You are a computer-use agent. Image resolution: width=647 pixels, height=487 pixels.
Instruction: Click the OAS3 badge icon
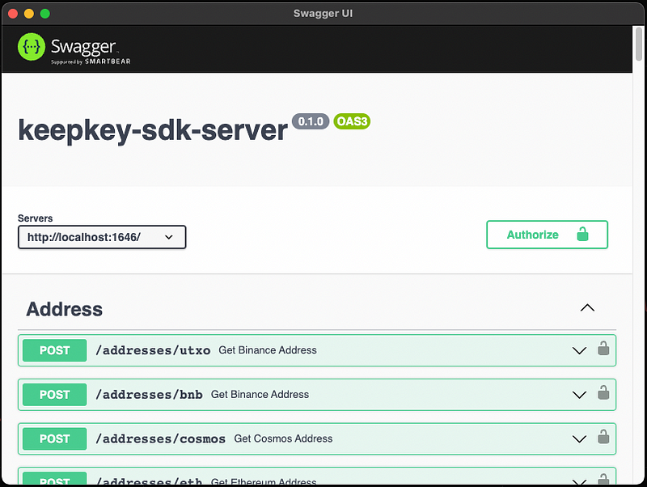pyautogui.click(x=352, y=121)
